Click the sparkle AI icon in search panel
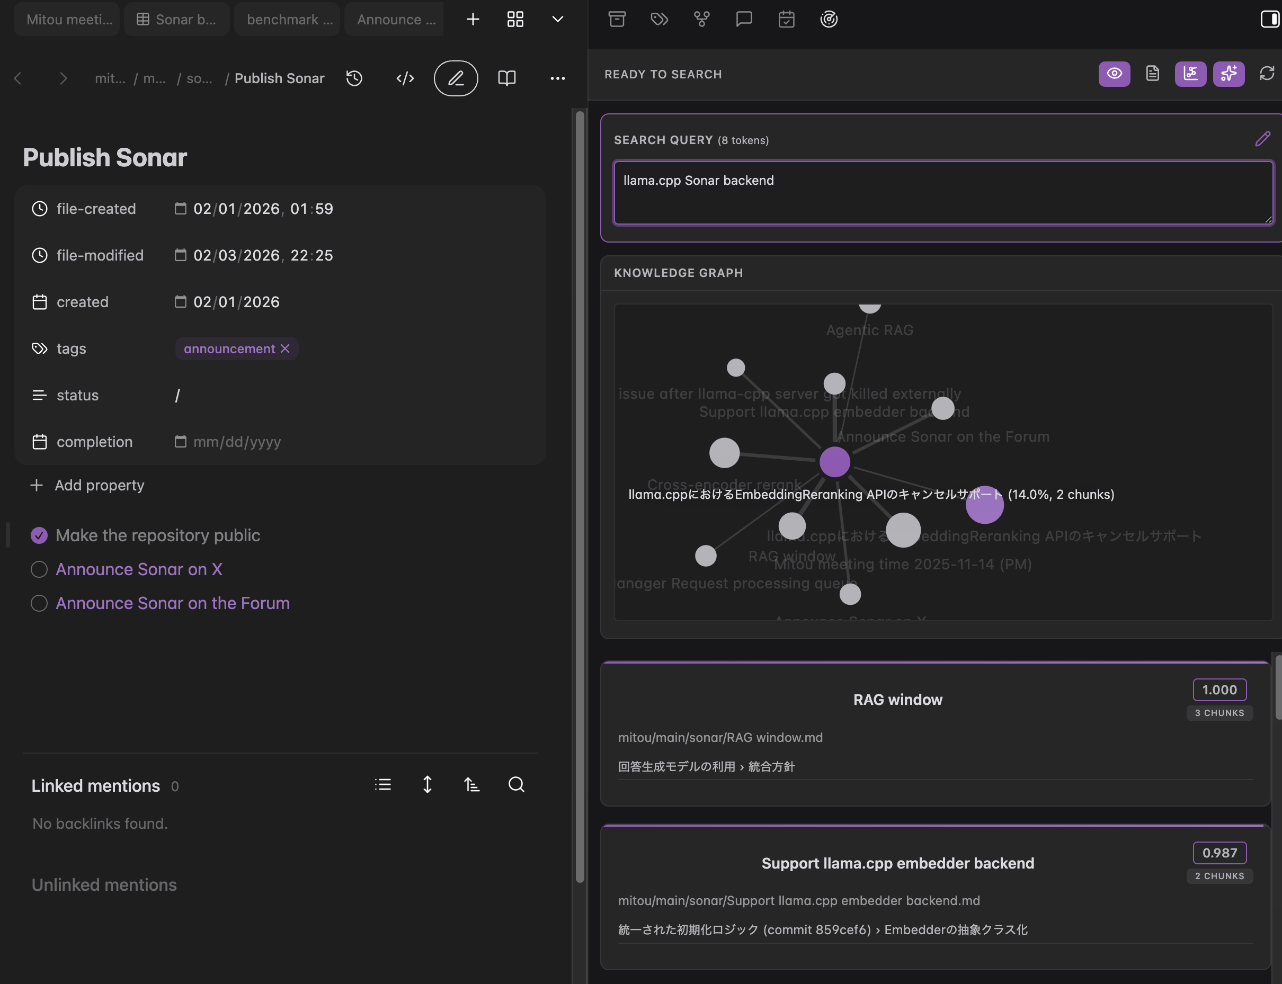The image size is (1282, 984). coord(1228,74)
